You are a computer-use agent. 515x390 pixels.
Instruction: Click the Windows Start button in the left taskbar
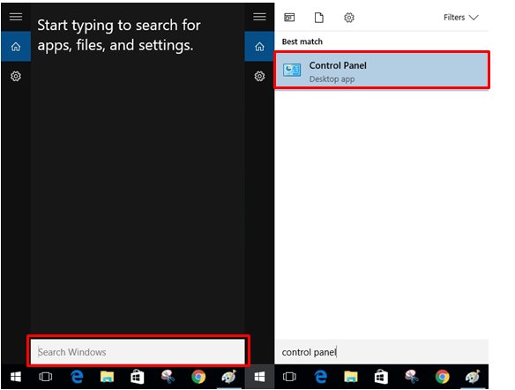[x=16, y=377]
